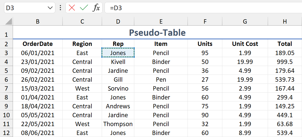The height and width of the screenshot is (137, 302).
Task: Click the cell with total 999.5
Action: (285, 62)
